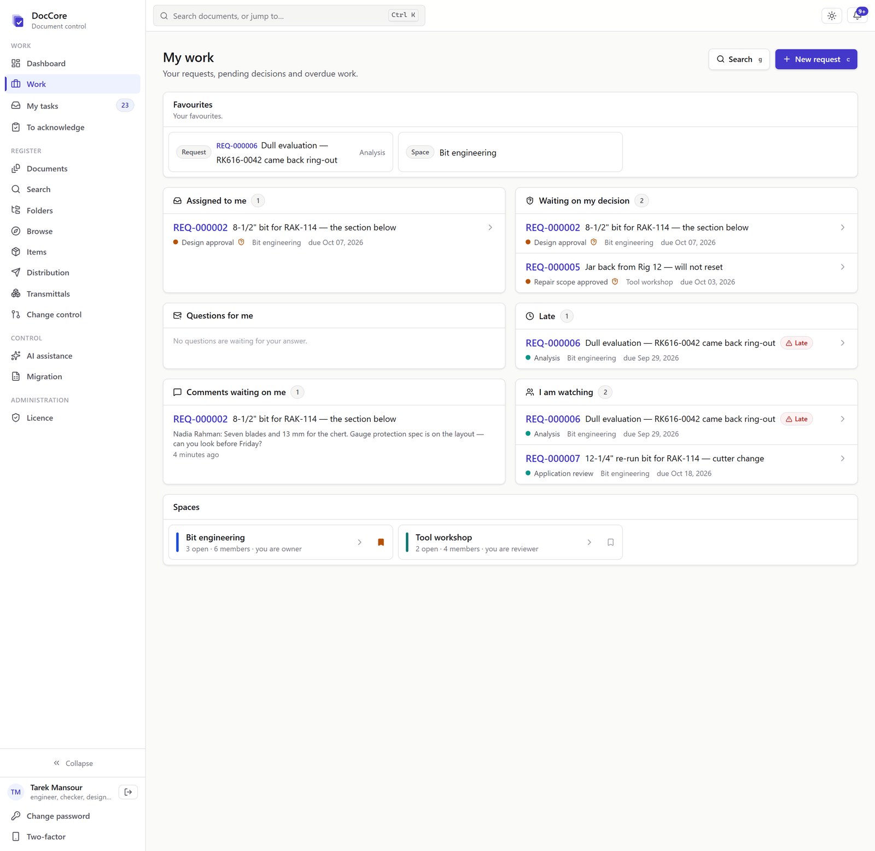
Task: Click "No questions are waiting for your answer."
Action: coord(240,341)
